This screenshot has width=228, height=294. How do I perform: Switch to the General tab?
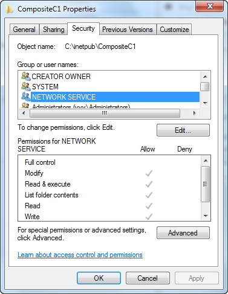pos(24,30)
